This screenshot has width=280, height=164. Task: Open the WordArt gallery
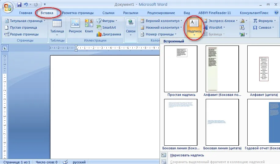pos(215,27)
